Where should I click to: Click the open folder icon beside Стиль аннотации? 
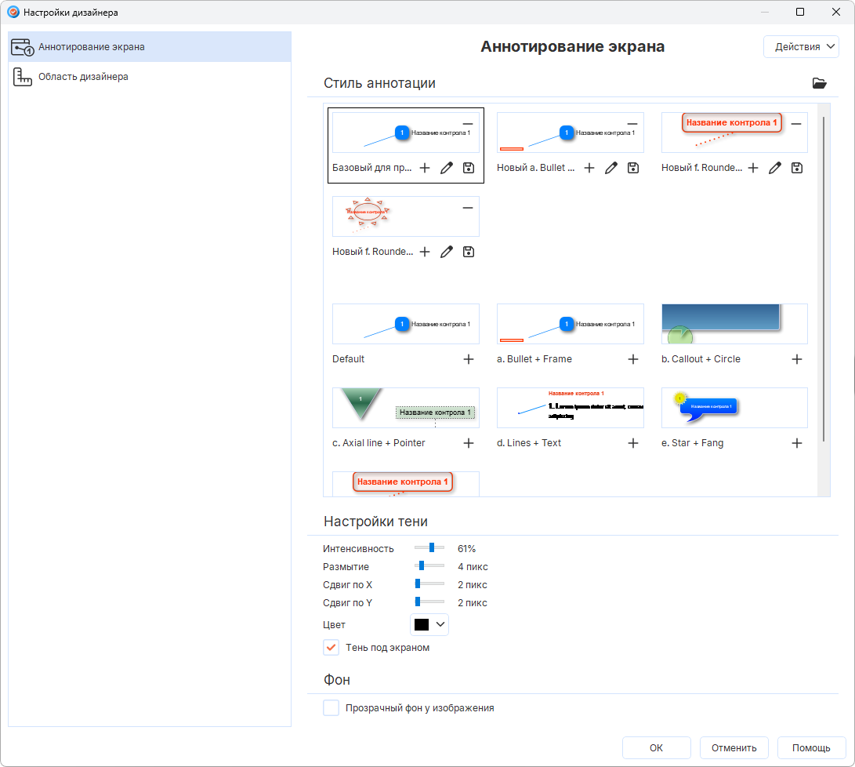[x=819, y=83]
